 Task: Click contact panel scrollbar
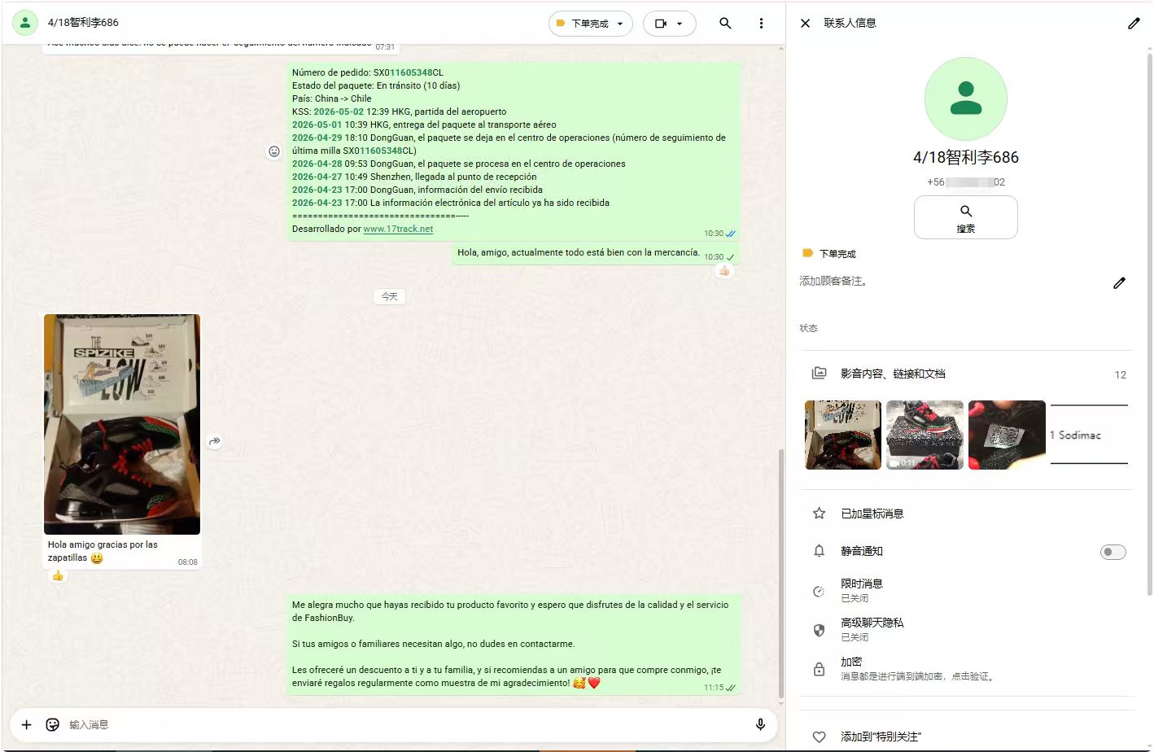pyautogui.click(x=1149, y=326)
